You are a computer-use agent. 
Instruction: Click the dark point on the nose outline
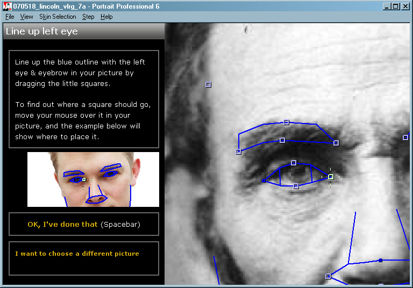tap(380, 260)
